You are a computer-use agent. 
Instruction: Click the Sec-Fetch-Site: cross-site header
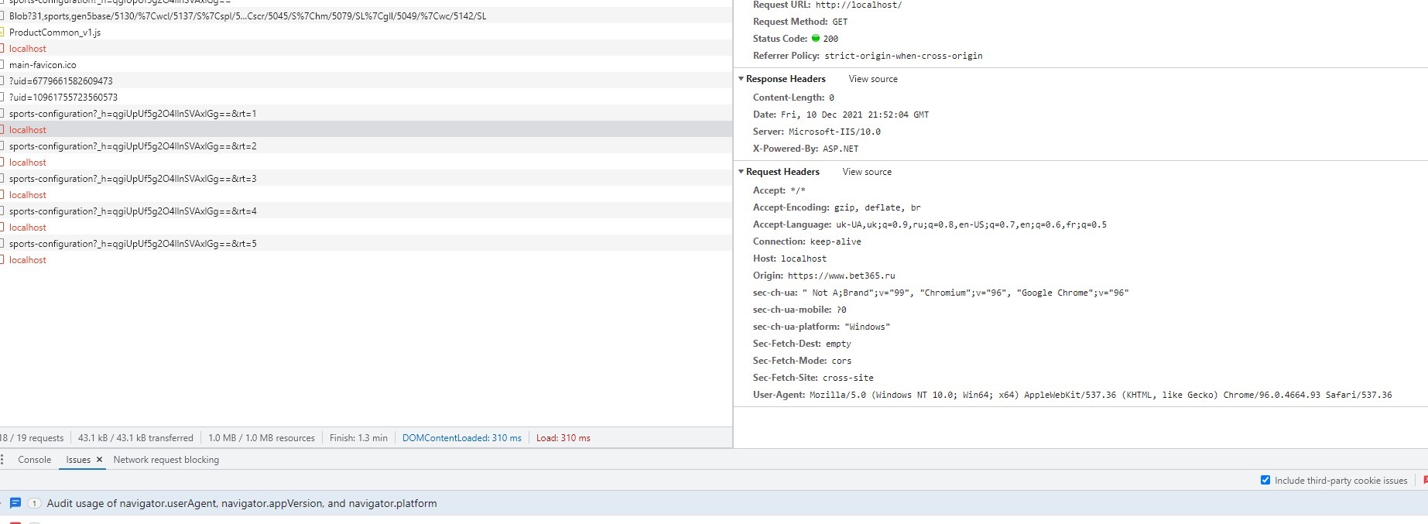[x=813, y=378]
